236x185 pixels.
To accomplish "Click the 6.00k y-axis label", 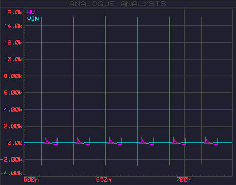I will click(14, 93).
